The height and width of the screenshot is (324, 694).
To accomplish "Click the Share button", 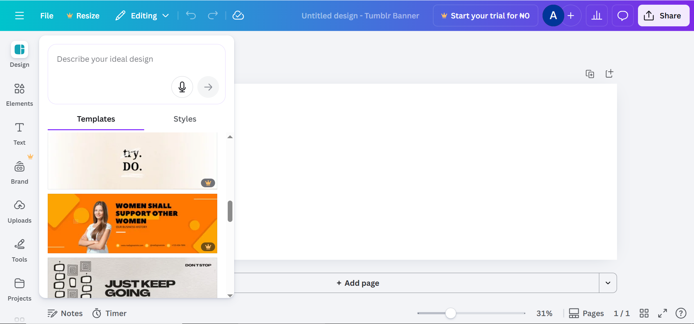I will (663, 16).
